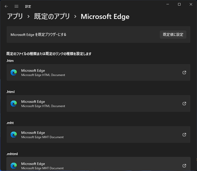
Task: Navigate to 既定のアプリ breadcrumb
Action: [x=52, y=16]
